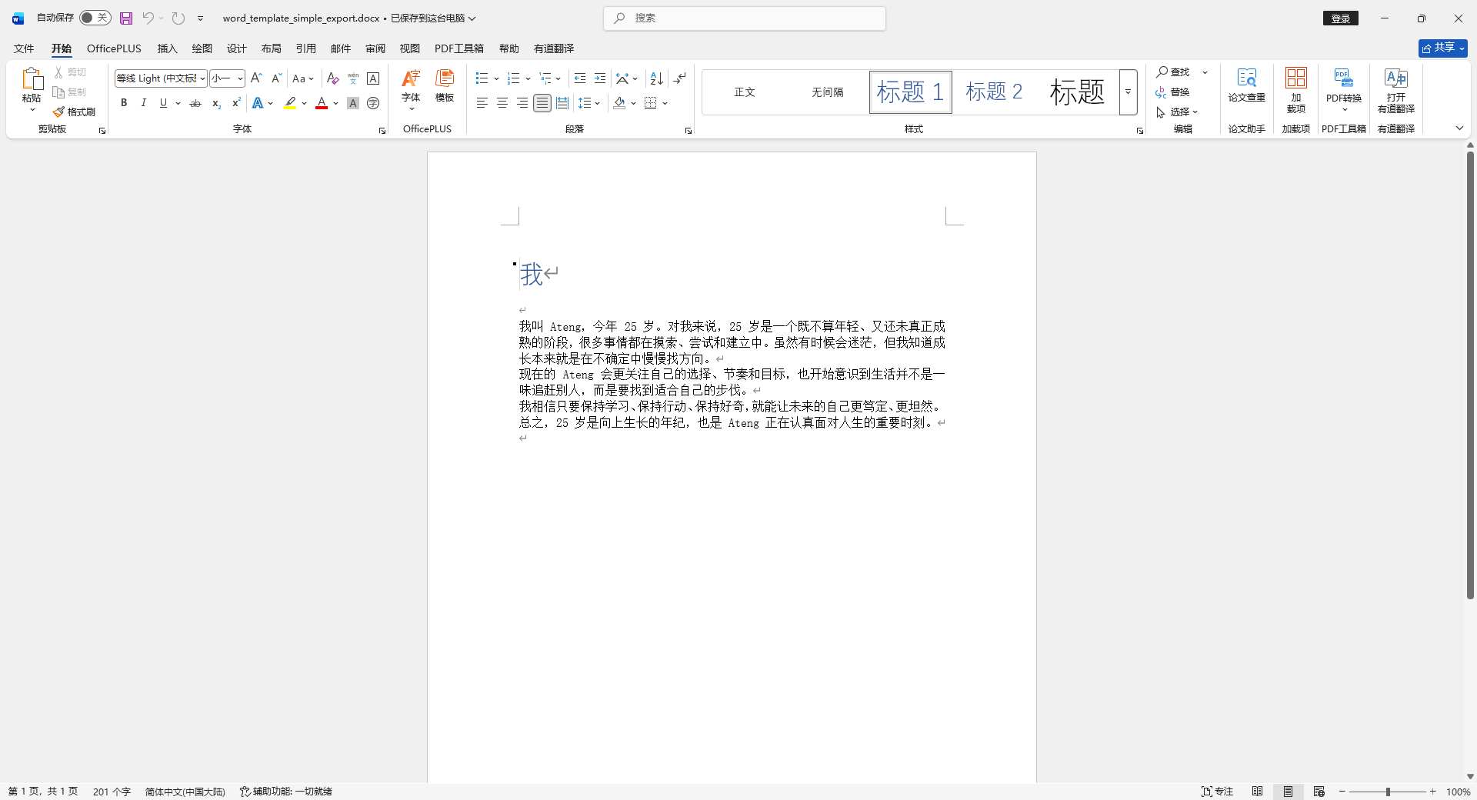Click in the 搜索 search box
Viewport: 1477px width, 800px height.
click(745, 18)
